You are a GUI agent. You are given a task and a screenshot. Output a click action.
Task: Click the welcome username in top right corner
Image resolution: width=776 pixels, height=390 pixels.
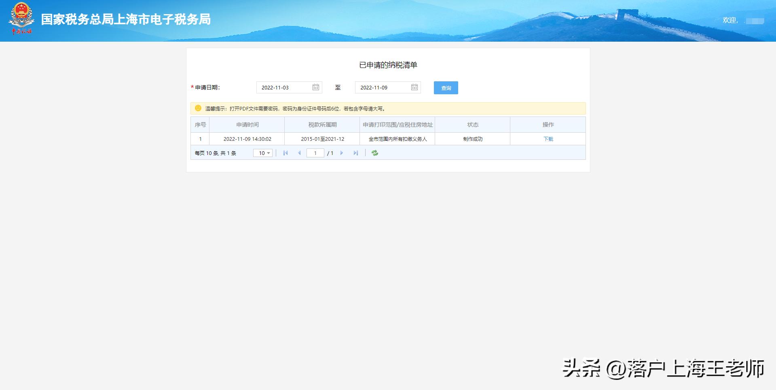[x=755, y=19]
